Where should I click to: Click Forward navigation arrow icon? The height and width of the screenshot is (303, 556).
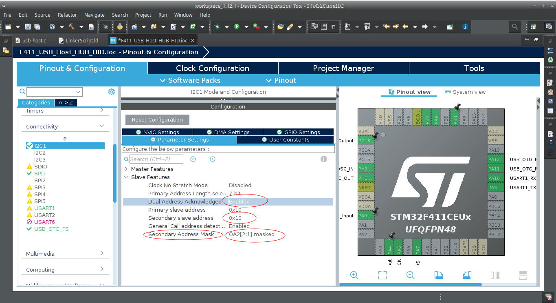[425, 27]
